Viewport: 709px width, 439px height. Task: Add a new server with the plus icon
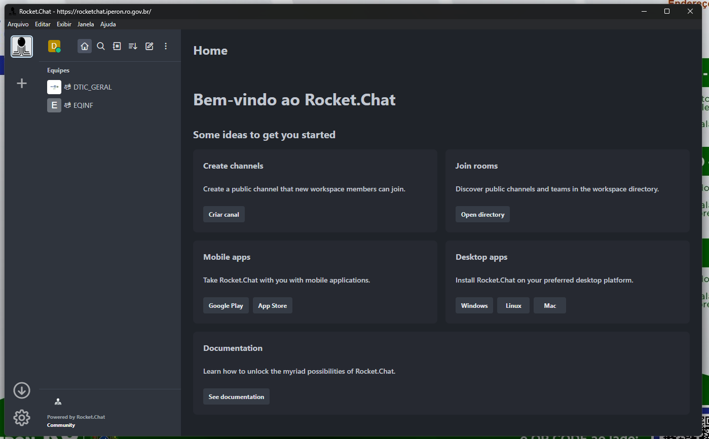[22, 83]
